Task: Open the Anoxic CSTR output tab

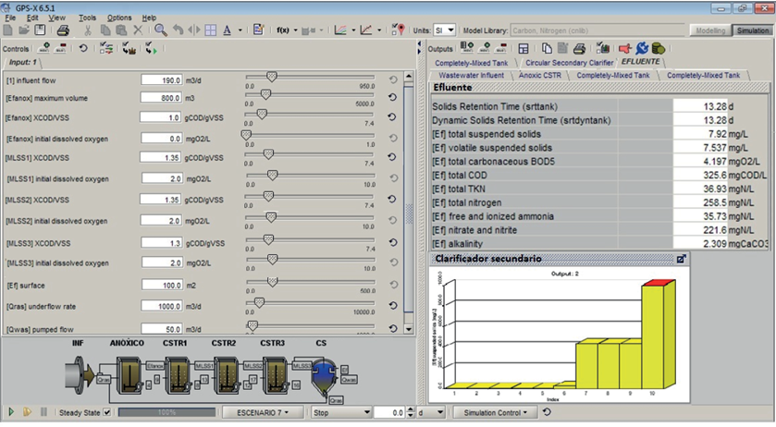Action: (541, 74)
